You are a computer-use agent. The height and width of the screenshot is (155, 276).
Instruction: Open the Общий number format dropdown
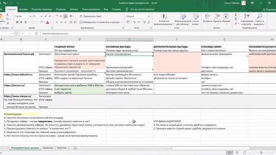tap(149, 16)
